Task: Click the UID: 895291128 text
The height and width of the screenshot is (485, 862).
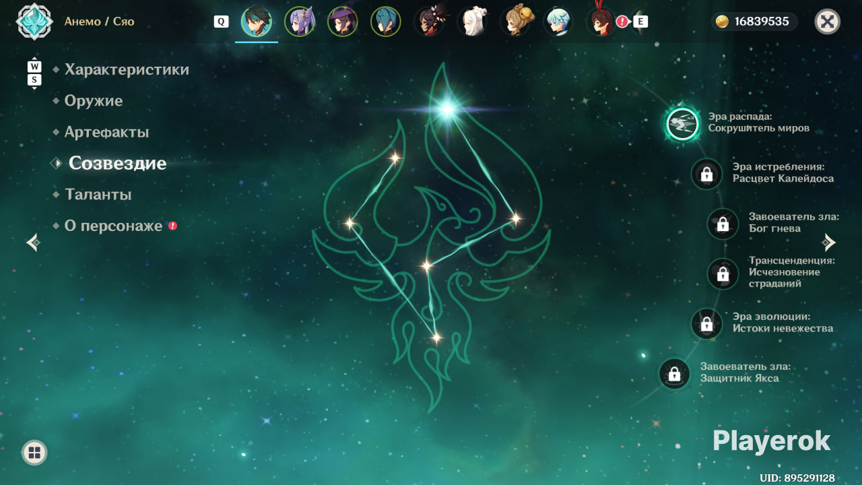Action: (797, 478)
